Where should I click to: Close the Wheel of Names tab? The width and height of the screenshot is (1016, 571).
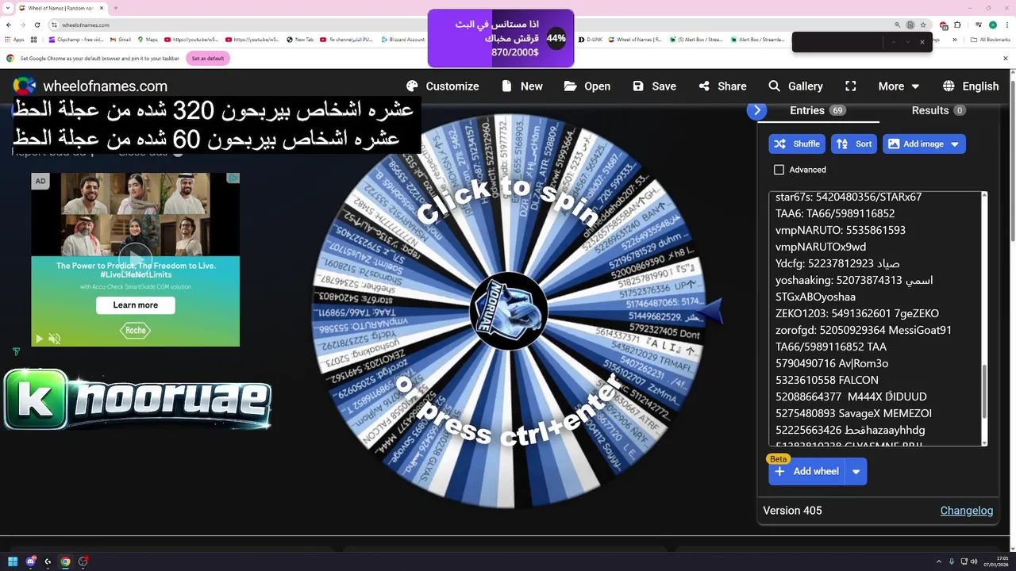click(103, 8)
